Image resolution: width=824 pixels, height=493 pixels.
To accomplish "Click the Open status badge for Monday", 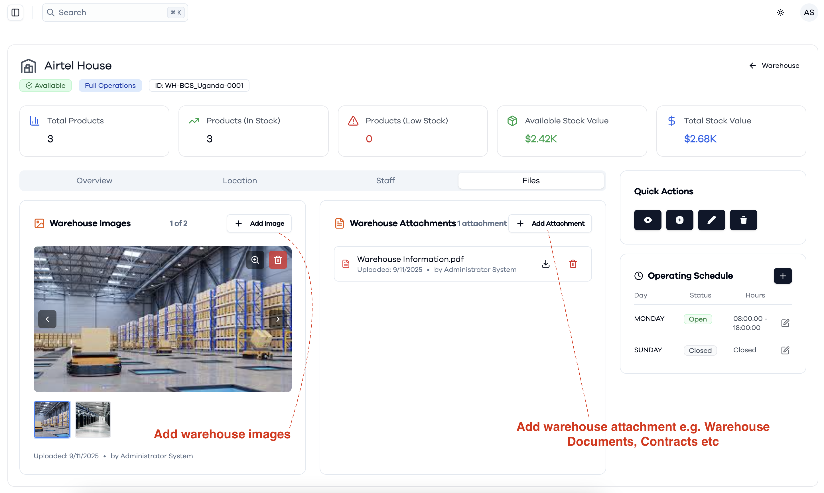I will coord(697,319).
